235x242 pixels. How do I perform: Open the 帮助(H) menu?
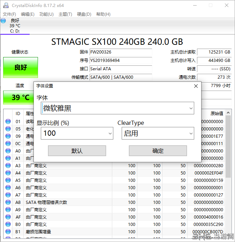click(x=103, y=14)
